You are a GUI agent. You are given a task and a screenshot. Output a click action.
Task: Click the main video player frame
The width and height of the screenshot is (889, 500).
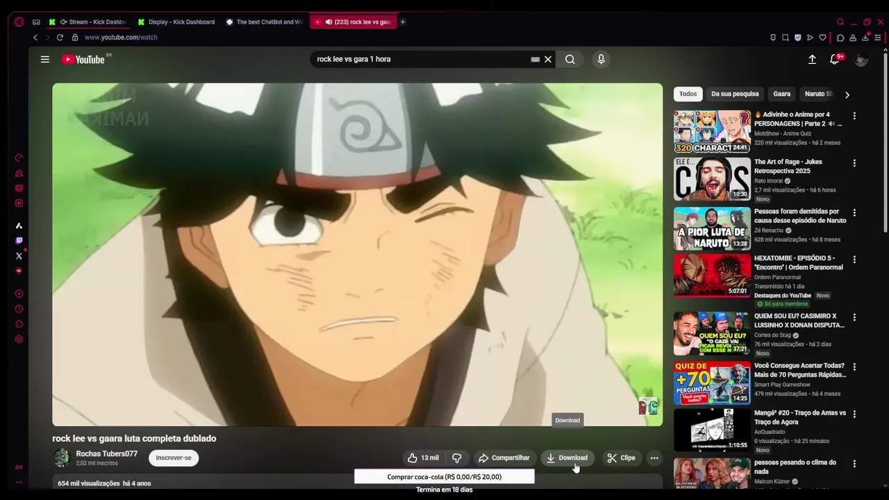point(358,254)
